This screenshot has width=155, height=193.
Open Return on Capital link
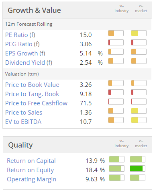(x=31, y=161)
